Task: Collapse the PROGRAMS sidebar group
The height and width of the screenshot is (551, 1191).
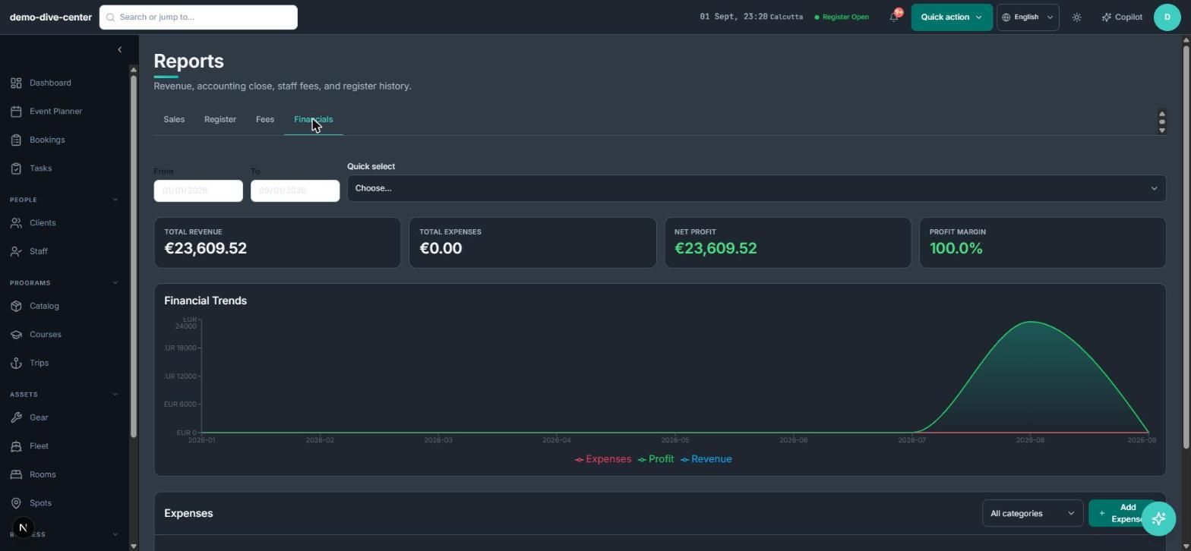Action: (x=64, y=283)
